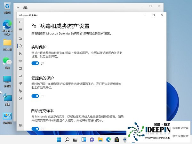Select the yellow folder desktop icon
The width and height of the screenshot is (192, 144).
(7, 45)
